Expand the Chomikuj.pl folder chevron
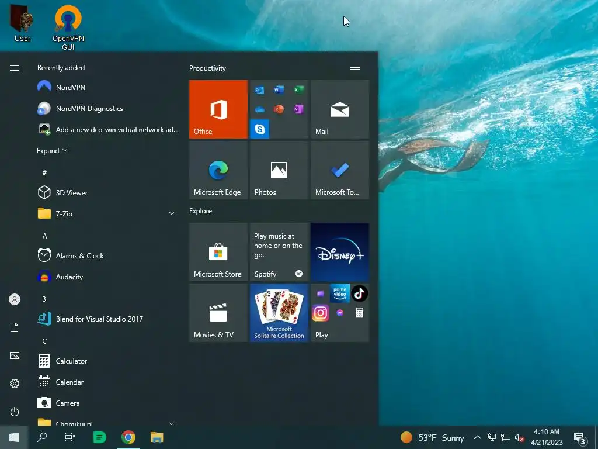 [x=172, y=423]
